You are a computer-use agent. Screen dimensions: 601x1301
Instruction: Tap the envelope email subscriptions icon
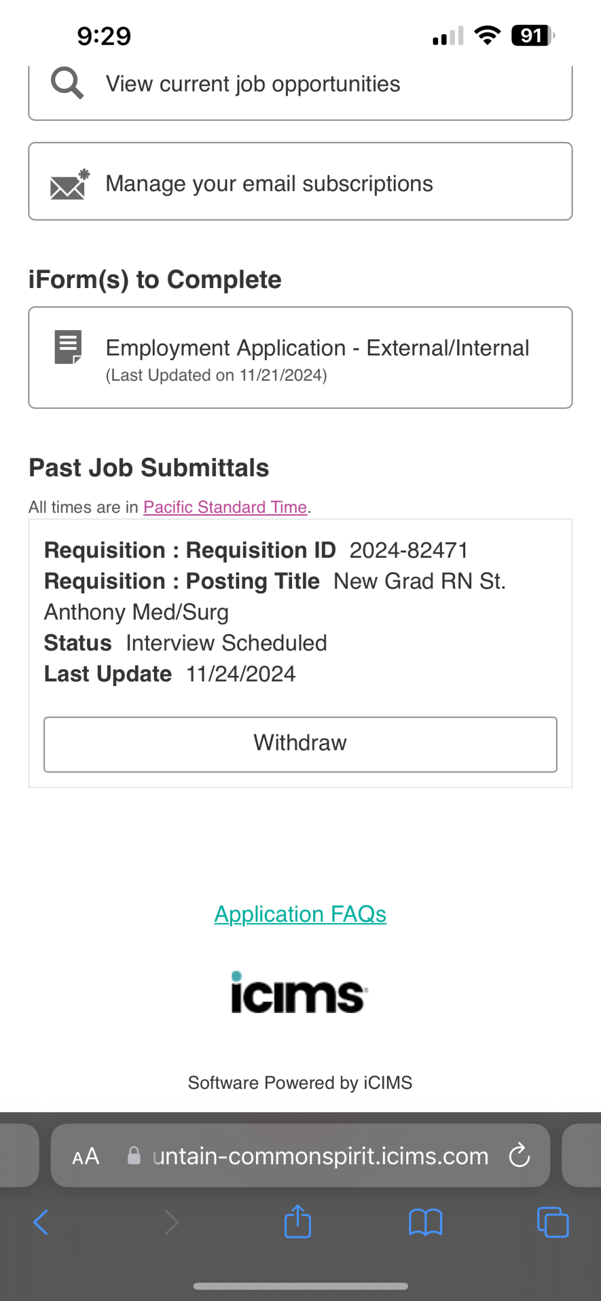click(69, 184)
